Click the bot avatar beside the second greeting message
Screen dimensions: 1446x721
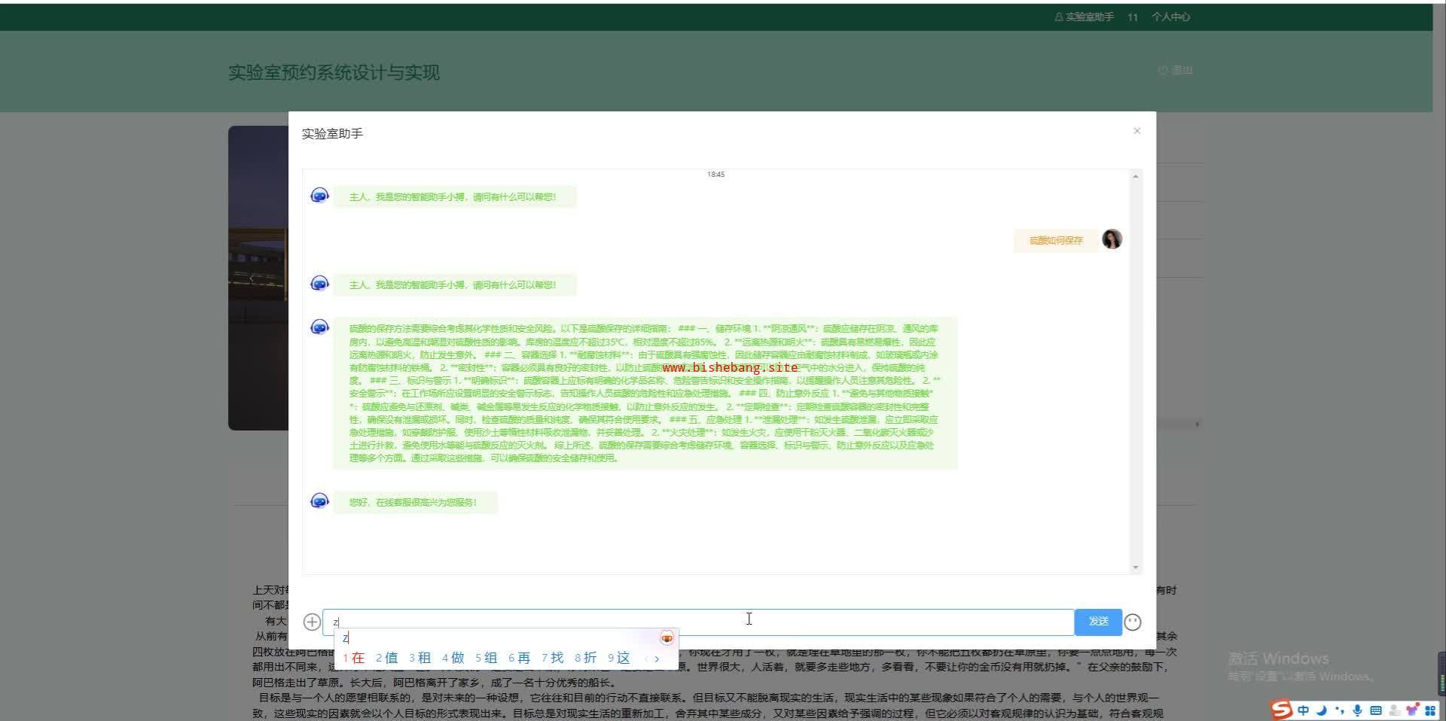(x=320, y=284)
